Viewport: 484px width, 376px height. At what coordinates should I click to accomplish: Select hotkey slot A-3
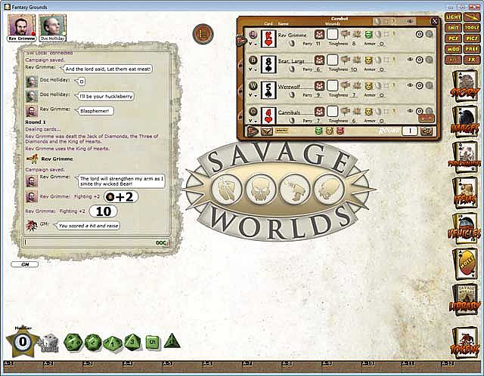(x=103, y=365)
